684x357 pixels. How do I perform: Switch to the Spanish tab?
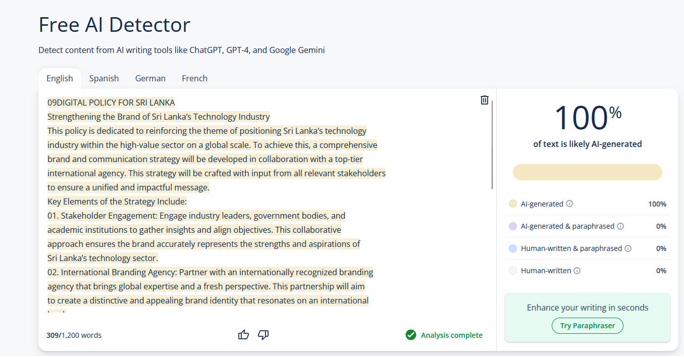coord(104,78)
